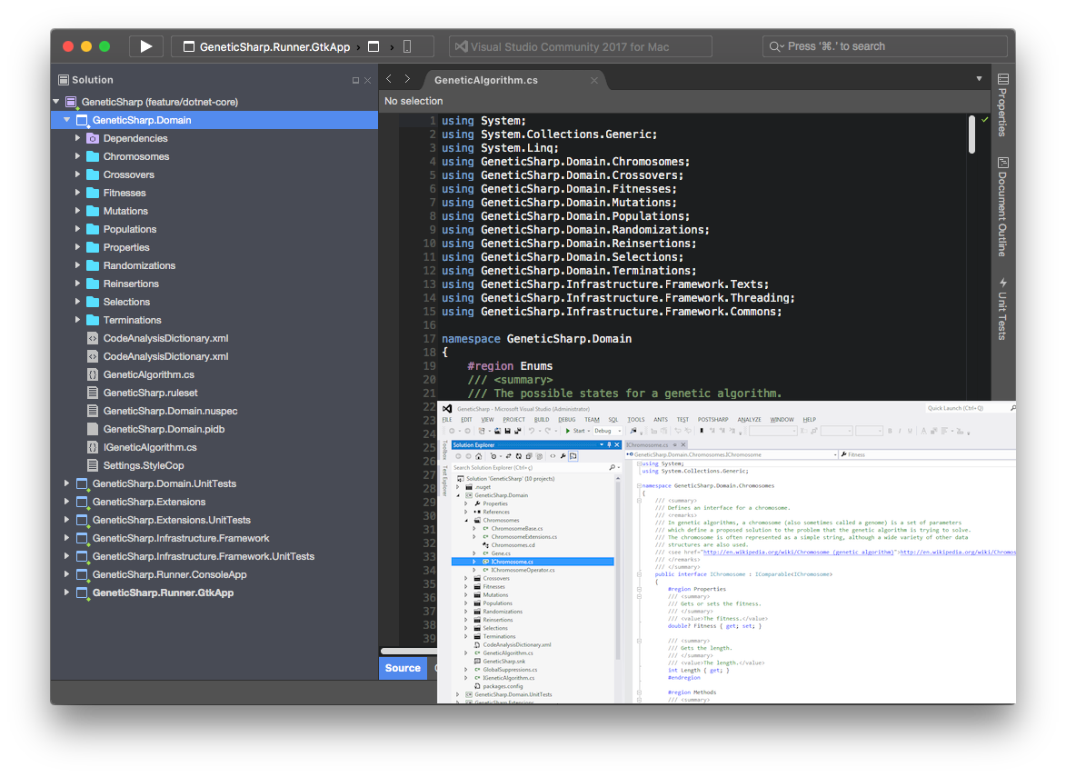
Task: Click the editor vertical scrollbar thumb
Action: point(971,134)
